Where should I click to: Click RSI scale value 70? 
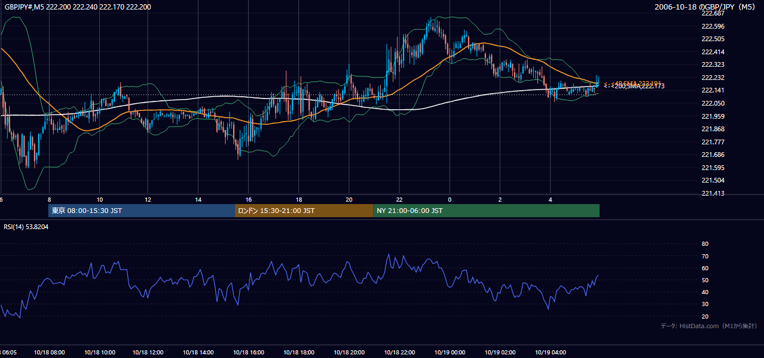(x=705, y=256)
